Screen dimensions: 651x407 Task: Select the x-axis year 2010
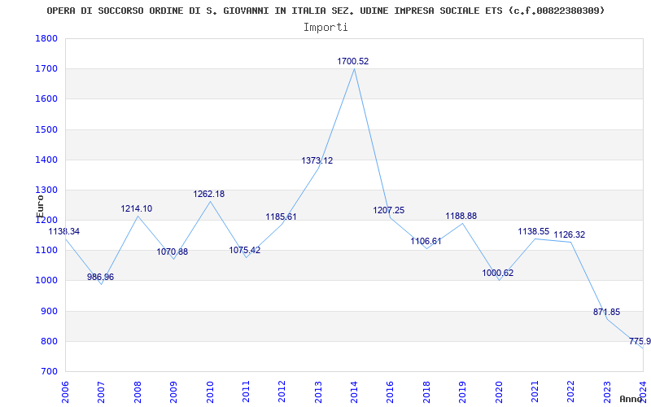(210, 392)
